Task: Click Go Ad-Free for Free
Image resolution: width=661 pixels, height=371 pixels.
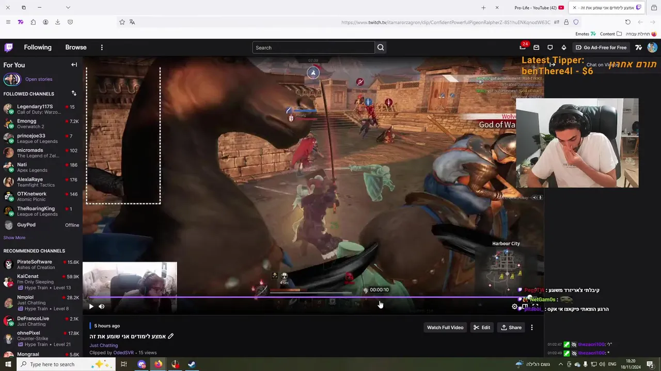Action: pyautogui.click(x=601, y=47)
